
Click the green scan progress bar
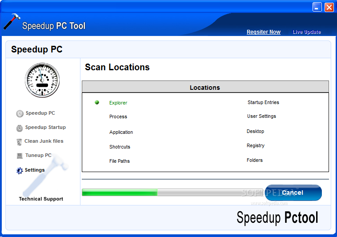coord(173,192)
